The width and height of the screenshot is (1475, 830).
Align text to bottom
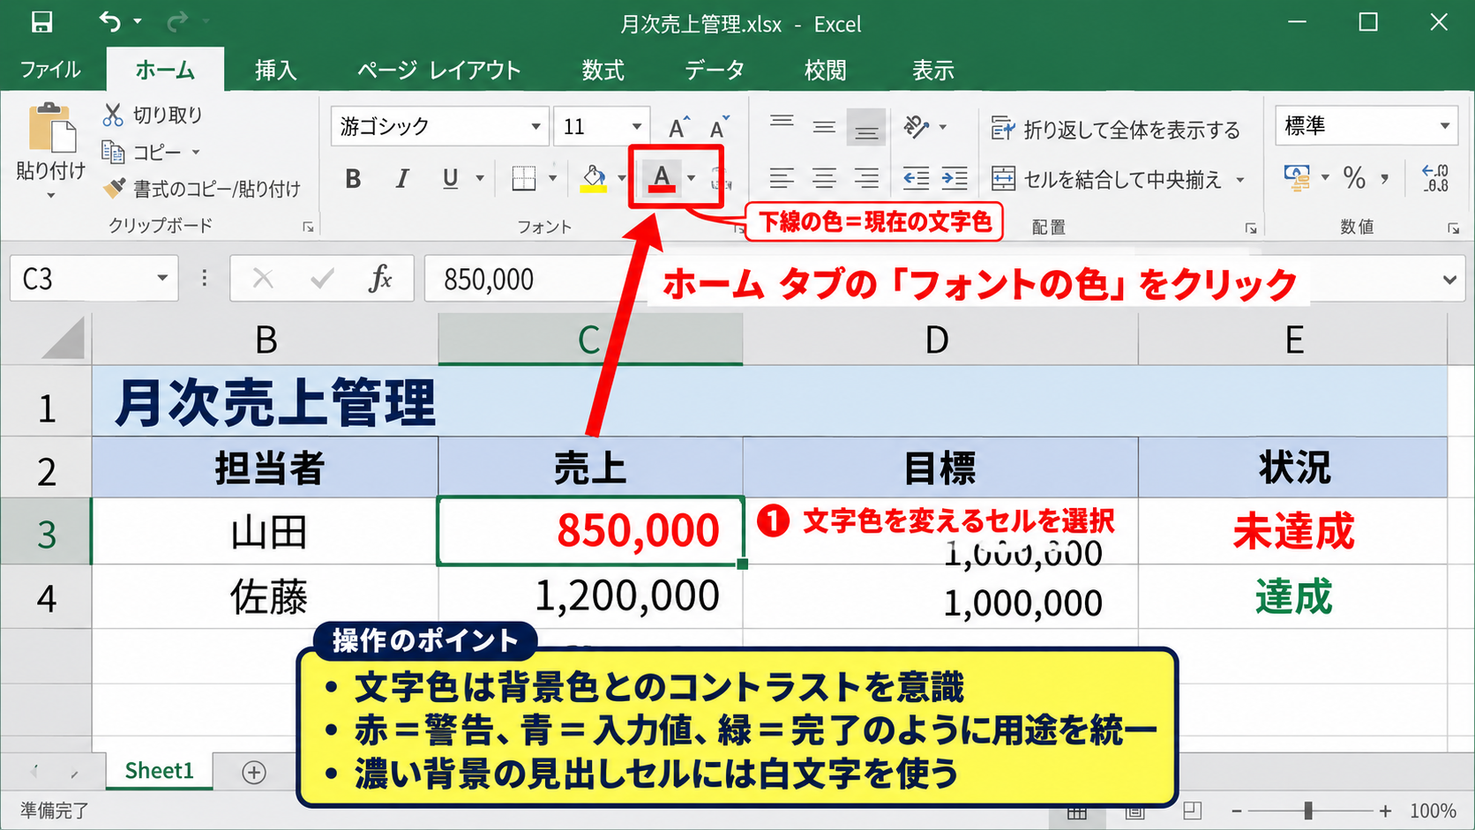(866, 128)
